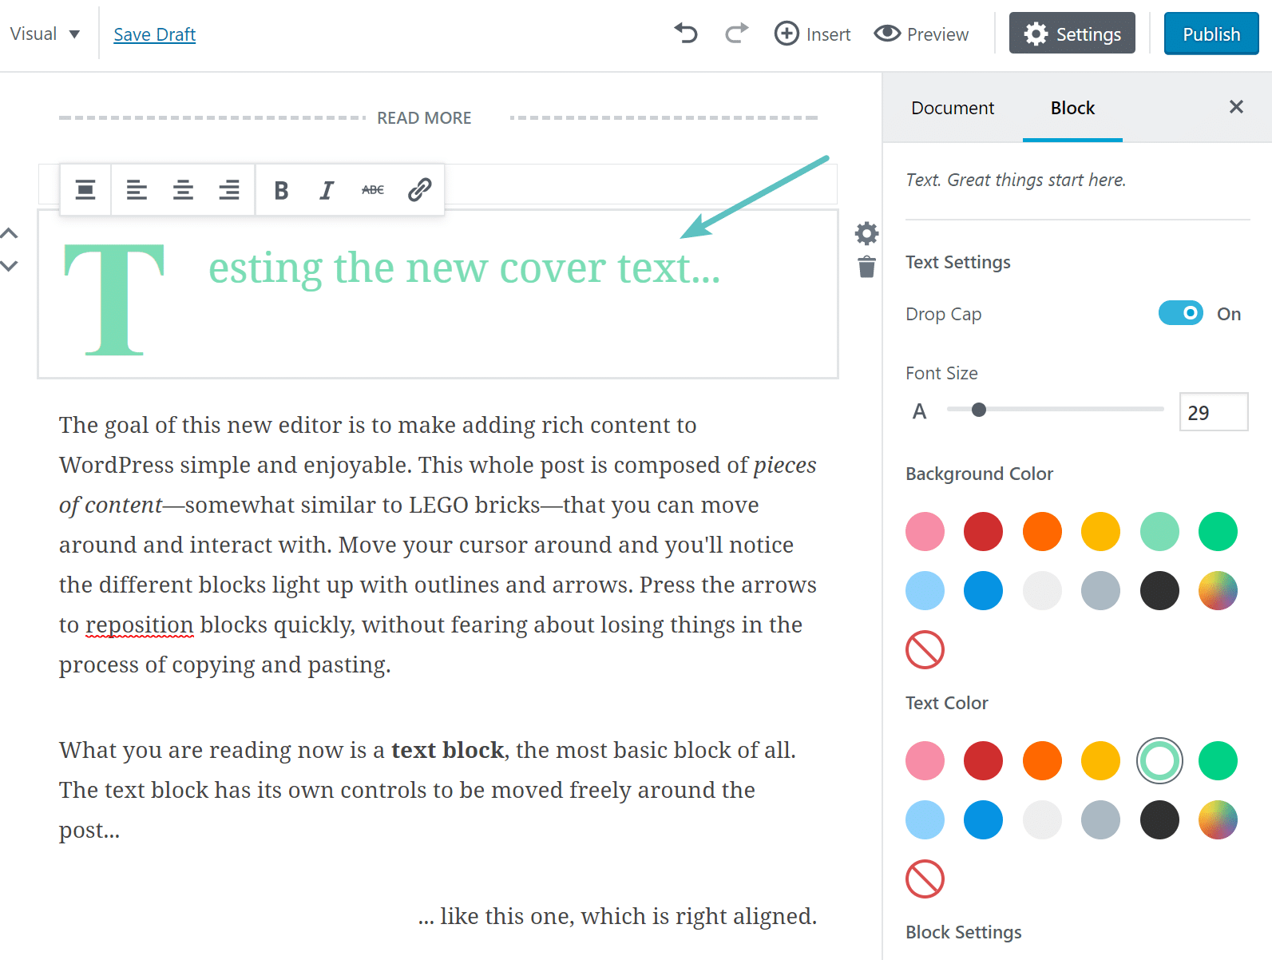The image size is (1272, 960).
Task: Click the redo arrow icon
Action: pos(736,34)
